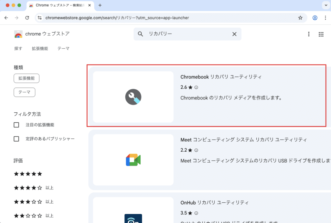
Task: Select three stars 以上 rating filter
Action: tap(34, 202)
